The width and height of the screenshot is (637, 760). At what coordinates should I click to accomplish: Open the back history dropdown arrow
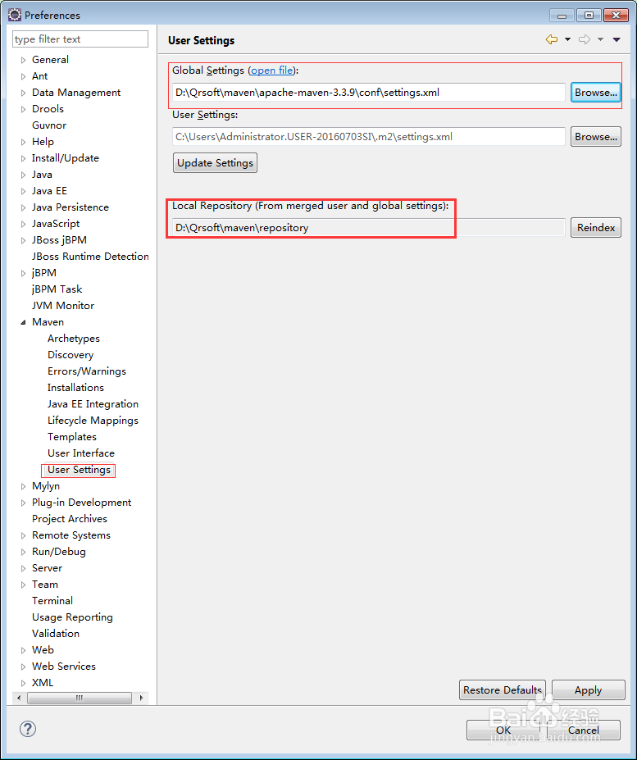click(567, 39)
